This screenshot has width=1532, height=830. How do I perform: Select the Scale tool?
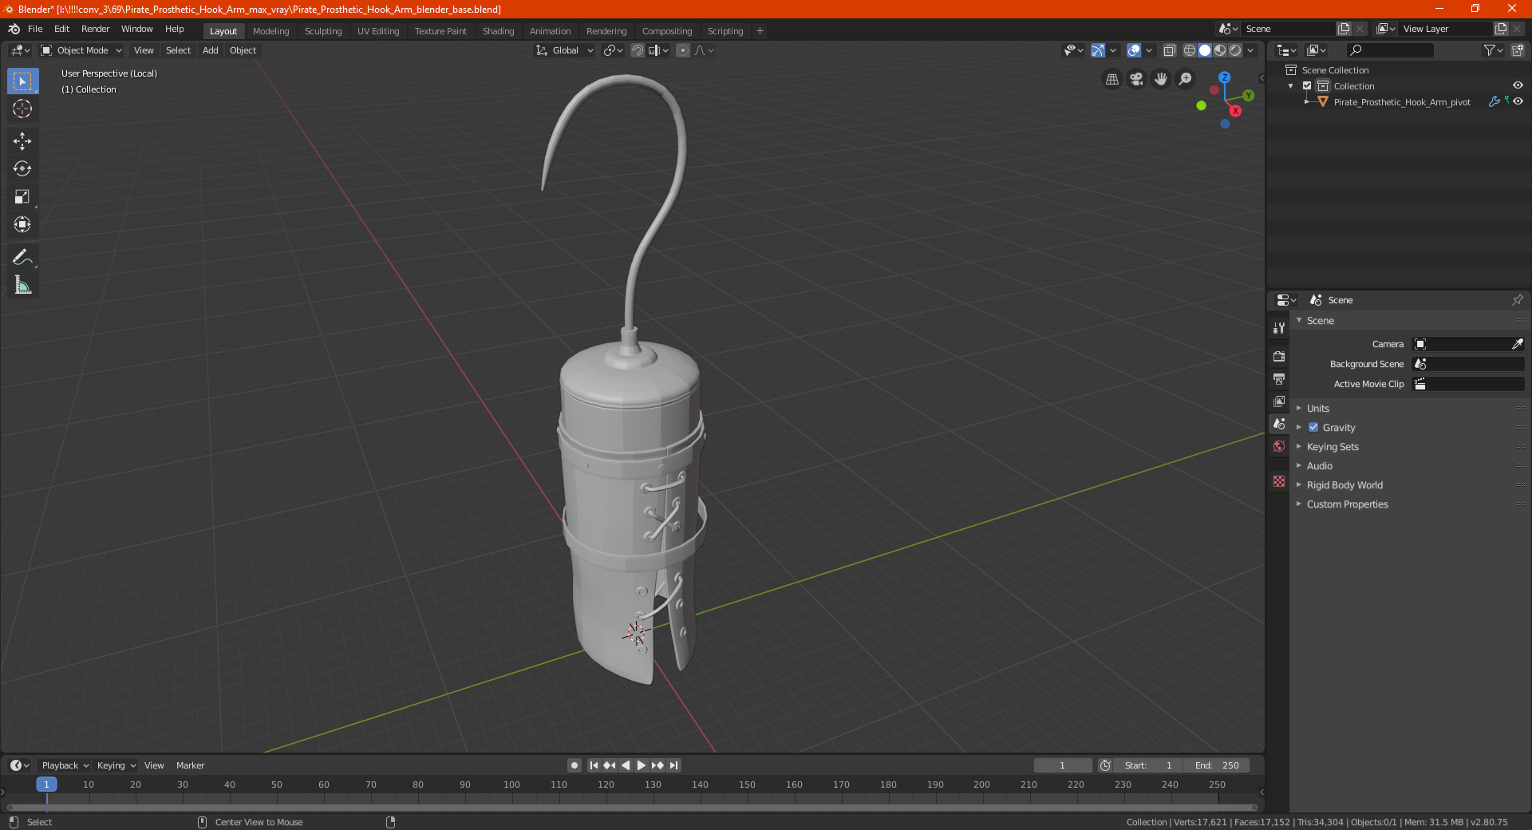[22, 196]
